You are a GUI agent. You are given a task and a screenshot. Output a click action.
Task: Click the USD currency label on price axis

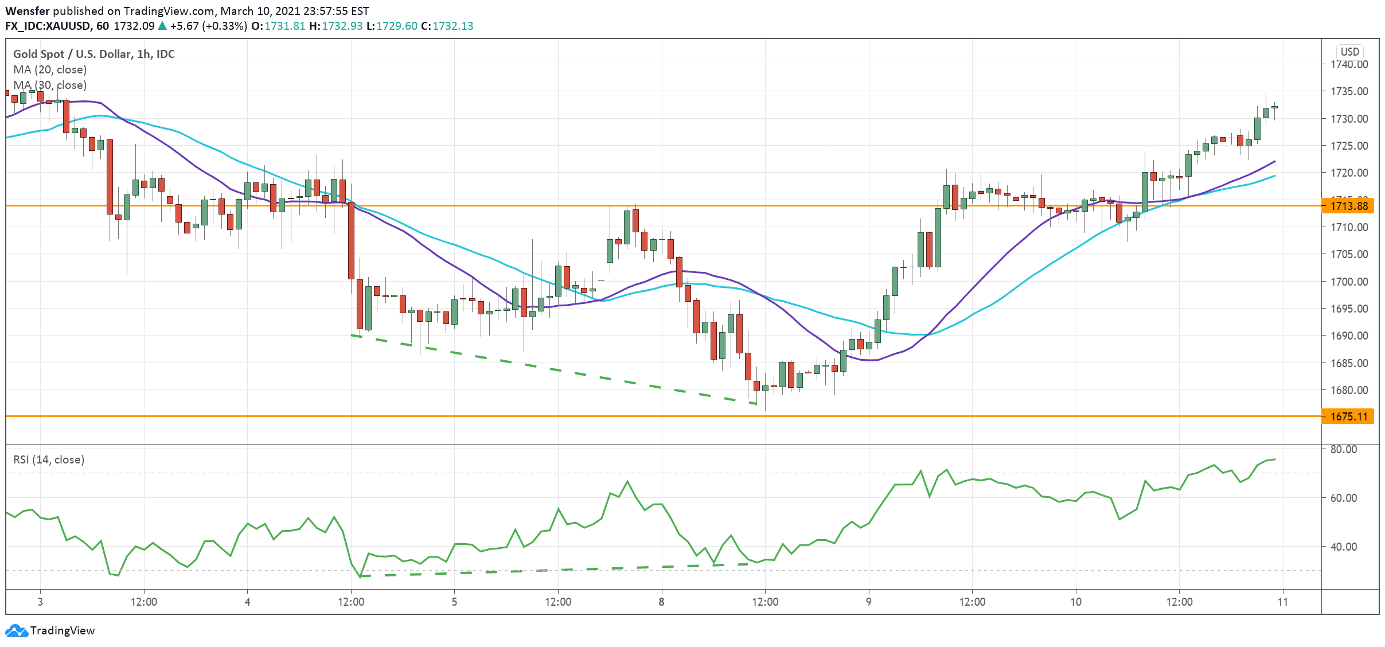[x=1349, y=52]
